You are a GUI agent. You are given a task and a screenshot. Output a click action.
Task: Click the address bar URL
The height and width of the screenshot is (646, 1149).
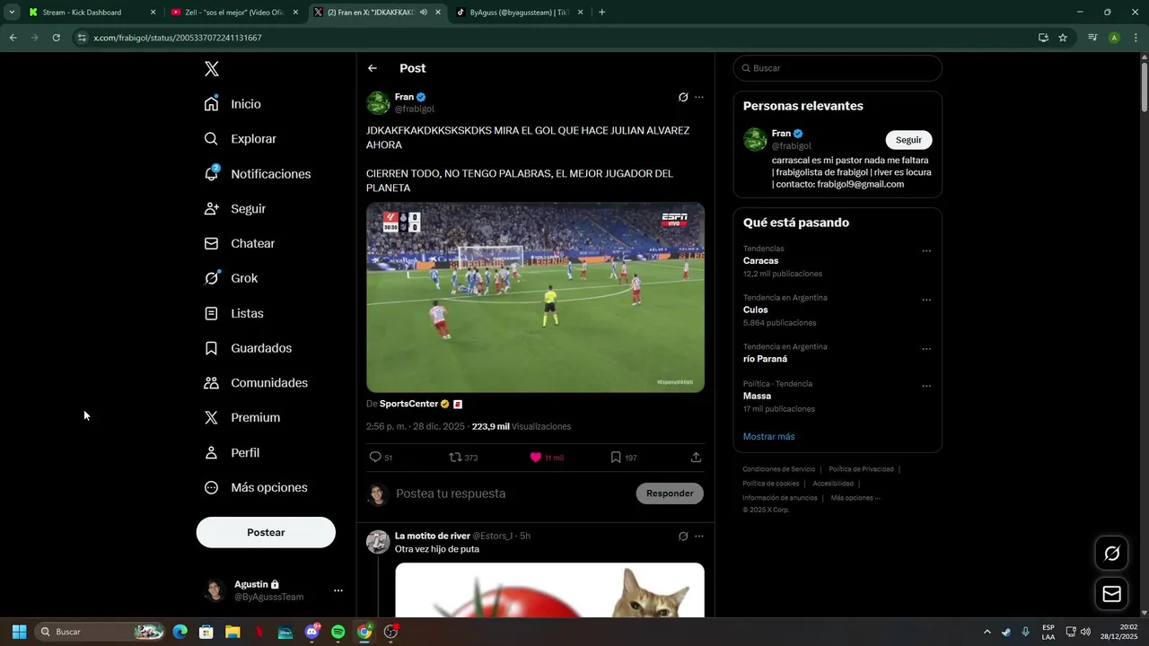point(178,38)
